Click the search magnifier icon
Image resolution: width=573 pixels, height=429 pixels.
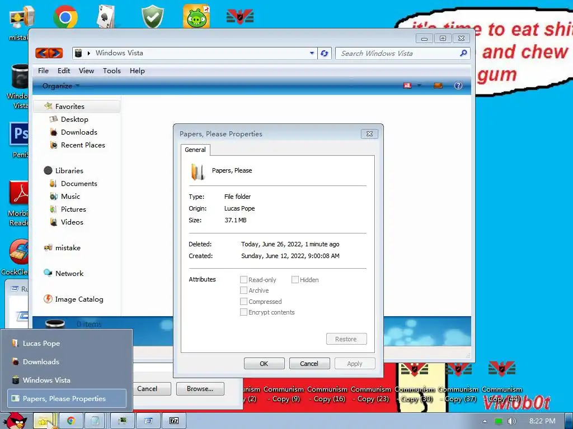point(463,53)
